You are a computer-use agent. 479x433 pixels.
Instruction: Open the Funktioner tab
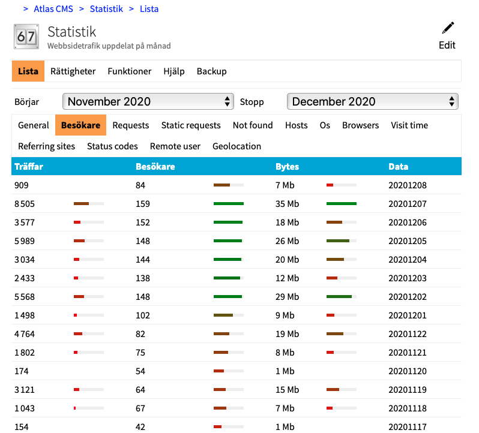(x=129, y=71)
